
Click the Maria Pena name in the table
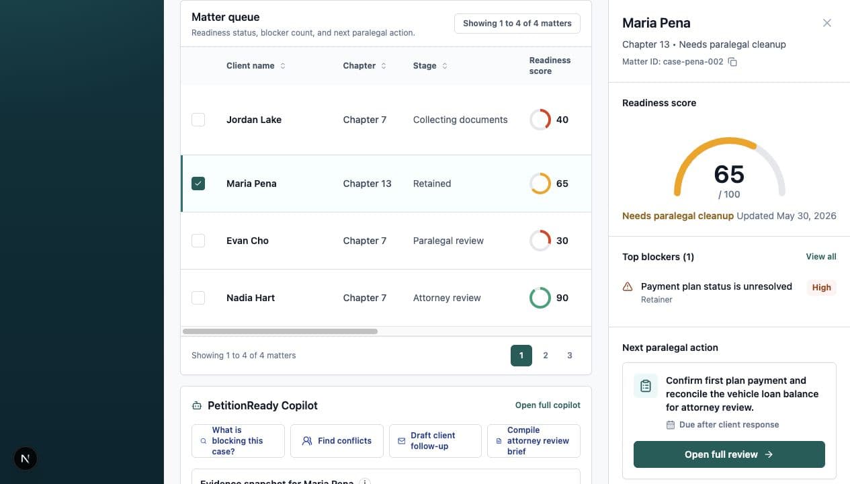(x=251, y=184)
